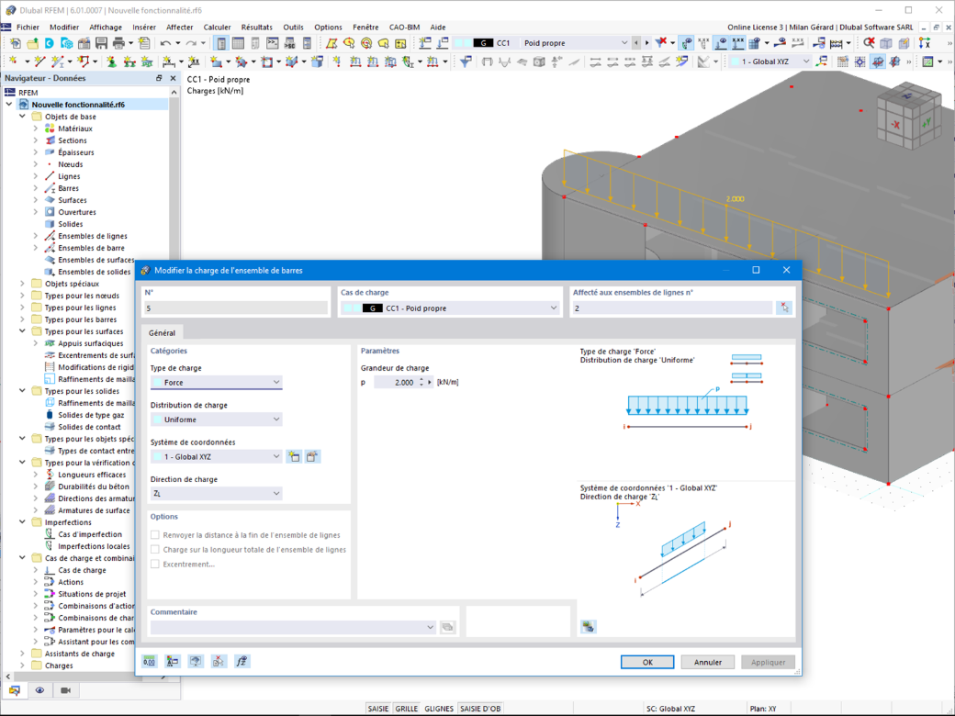Tick Charge sur la longueur totale checkbox
955x716 pixels.
pyautogui.click(x=155, y=550)
